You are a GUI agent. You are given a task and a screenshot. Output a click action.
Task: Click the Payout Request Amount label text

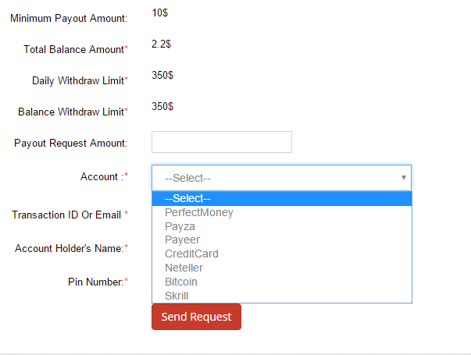pyautogui.click(x=70, y=143)
